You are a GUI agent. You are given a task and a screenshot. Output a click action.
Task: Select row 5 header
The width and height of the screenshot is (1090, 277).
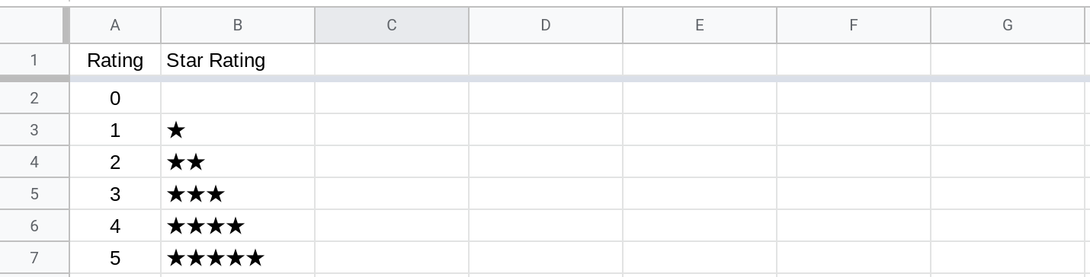[34, 194]
